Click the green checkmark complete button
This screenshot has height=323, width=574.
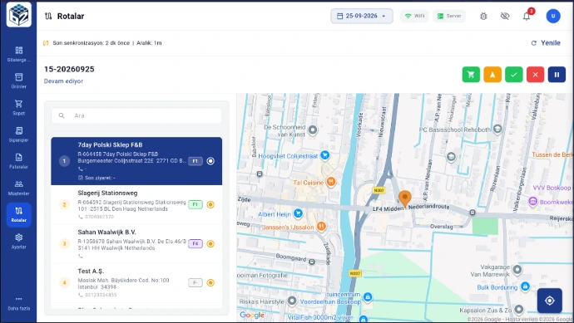tap(514, 75)
